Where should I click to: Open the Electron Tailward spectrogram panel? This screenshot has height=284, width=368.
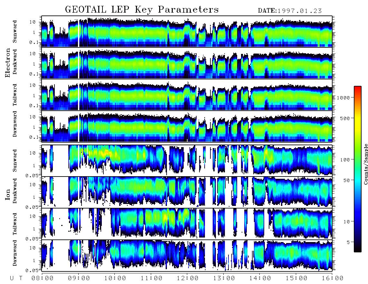(x=187, y=95)
